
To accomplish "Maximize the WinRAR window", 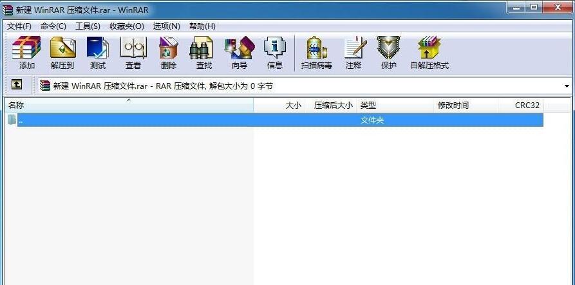I will pyautogui.click(x=534, y=7).
